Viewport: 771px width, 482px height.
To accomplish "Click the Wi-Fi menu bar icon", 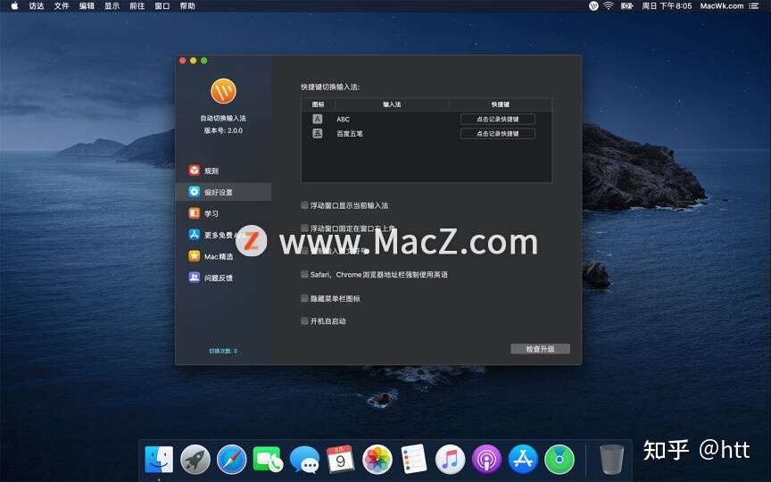I will click(x=609, y=6).
